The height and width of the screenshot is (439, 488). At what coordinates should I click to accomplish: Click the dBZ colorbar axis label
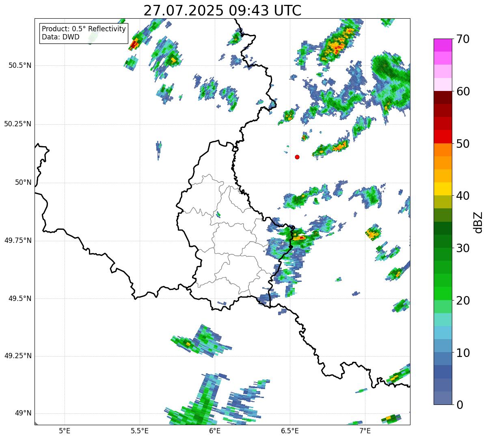(x=478, y=222)
